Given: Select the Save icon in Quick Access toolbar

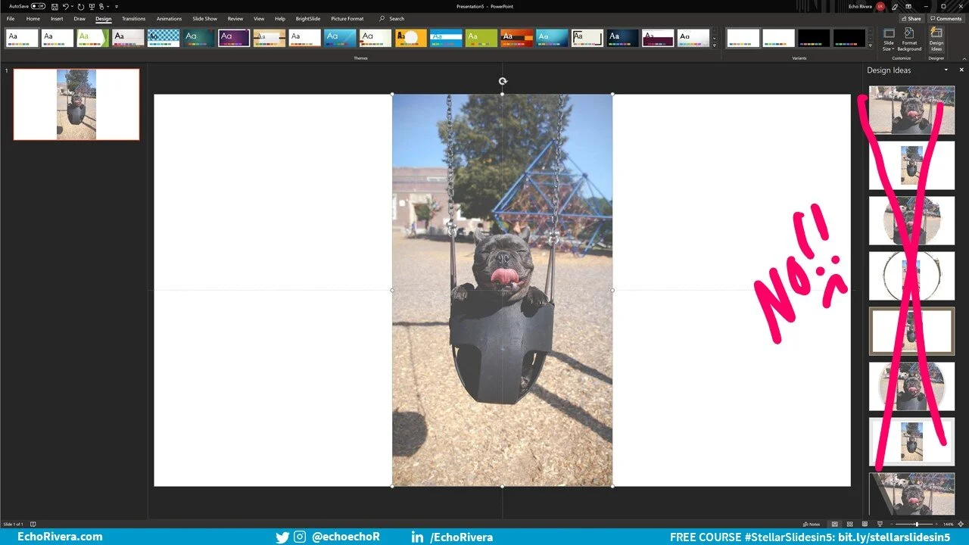Looking at the screenshot, I should 55,6.
